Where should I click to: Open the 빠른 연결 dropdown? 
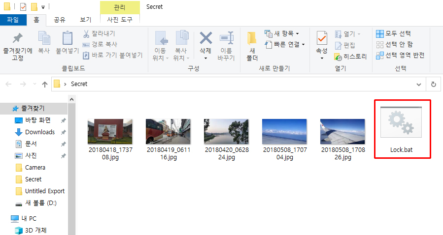(285, 44)
